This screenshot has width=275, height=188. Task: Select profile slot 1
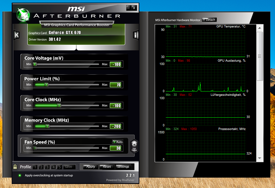coord(35,167)
